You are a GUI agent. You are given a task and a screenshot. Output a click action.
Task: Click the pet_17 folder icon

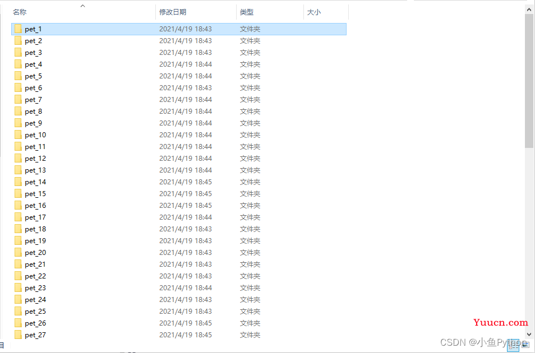18,217
